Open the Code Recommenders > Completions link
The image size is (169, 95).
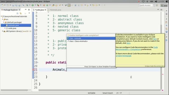(137, 48)
